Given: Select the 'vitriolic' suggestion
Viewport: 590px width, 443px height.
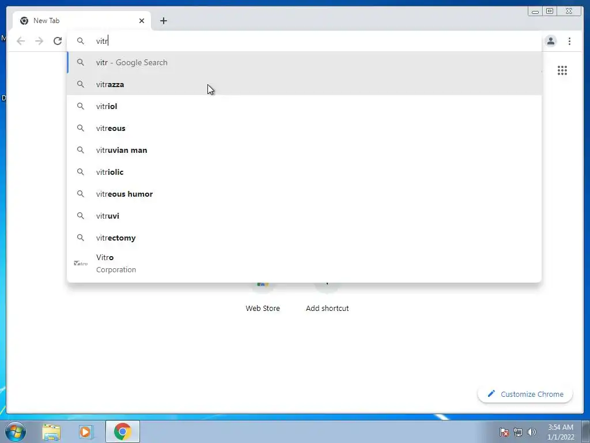Looking at the screenshot, I should (x=304, y=172).
